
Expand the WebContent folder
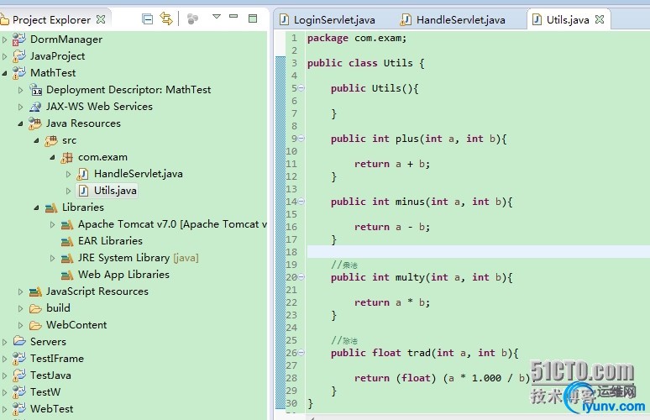(20, 325)
